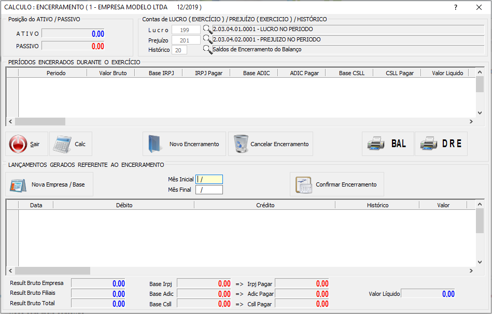Click the Result Bruto Filiais value

pyautogui.click(x=98, y=294)
